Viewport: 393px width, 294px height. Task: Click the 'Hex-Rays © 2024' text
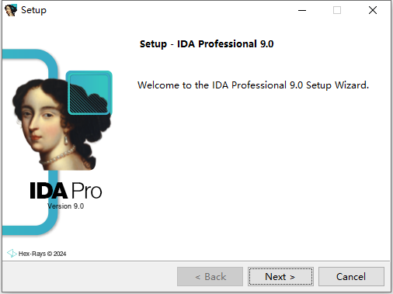[x=42, y=254]
